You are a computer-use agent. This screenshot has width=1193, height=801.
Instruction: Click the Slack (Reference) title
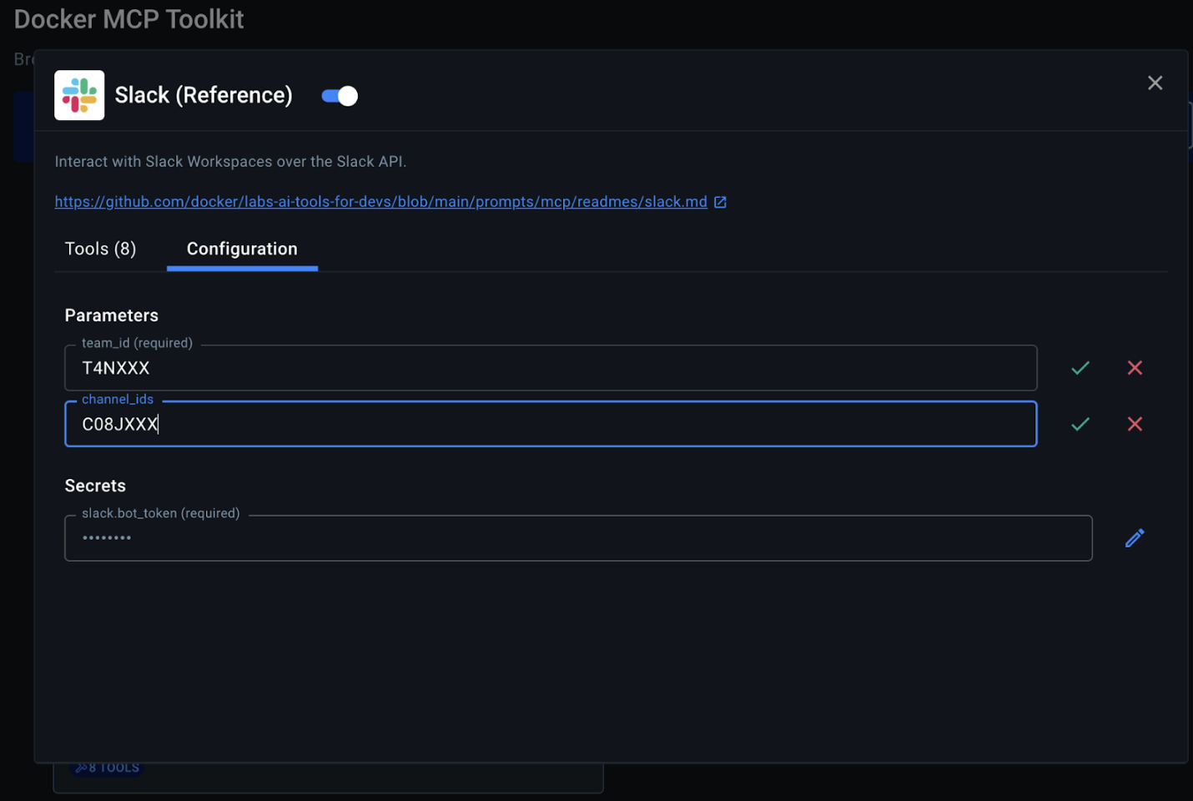click(x=204, y=95)
